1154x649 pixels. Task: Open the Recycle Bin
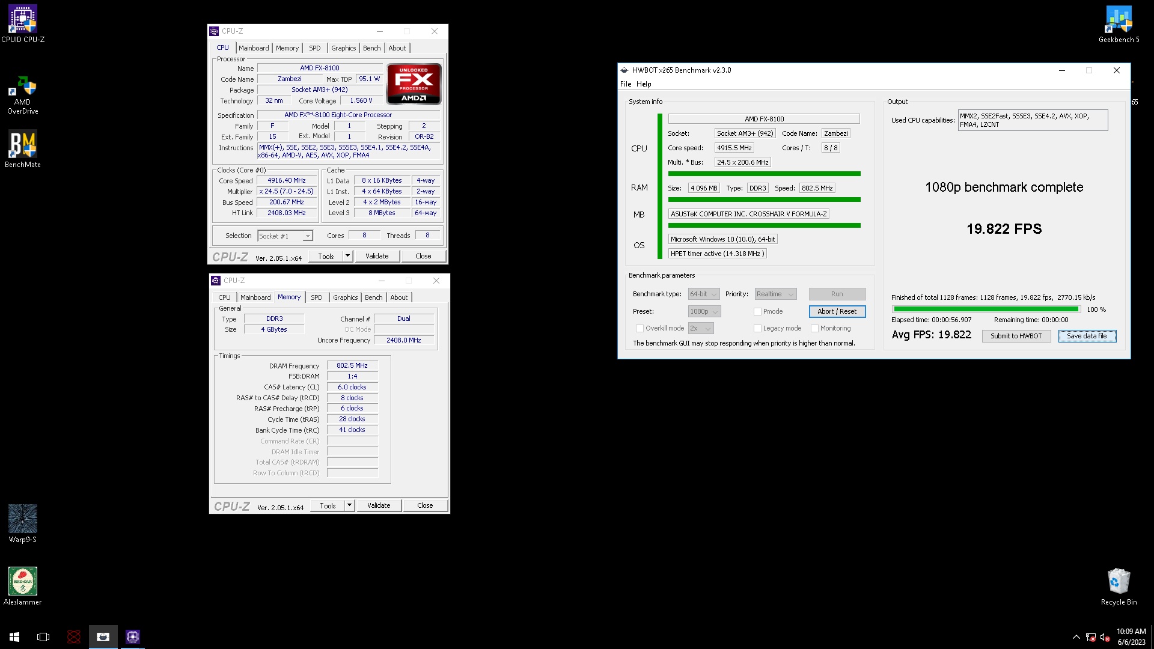click(1119, 587)
